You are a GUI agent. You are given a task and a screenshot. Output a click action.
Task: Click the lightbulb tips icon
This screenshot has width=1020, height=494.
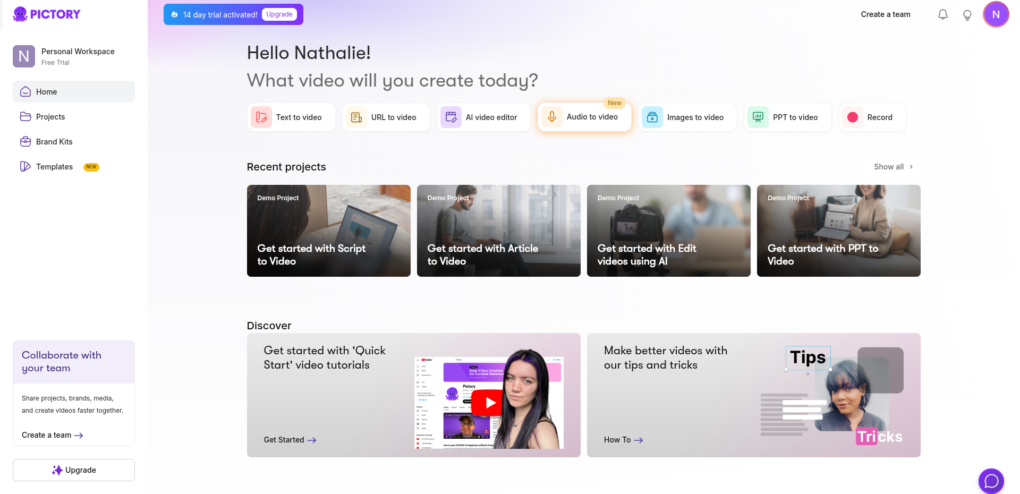(x=967, y=15)
